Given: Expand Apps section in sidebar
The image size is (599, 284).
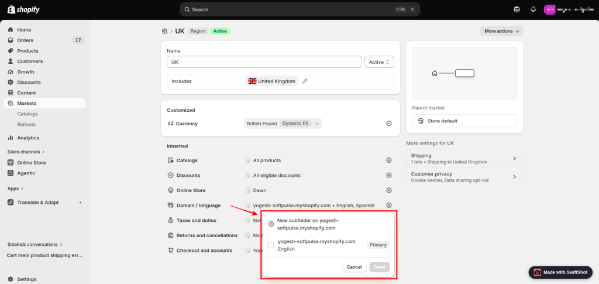Looking at the screenshot, I should 15,189.
